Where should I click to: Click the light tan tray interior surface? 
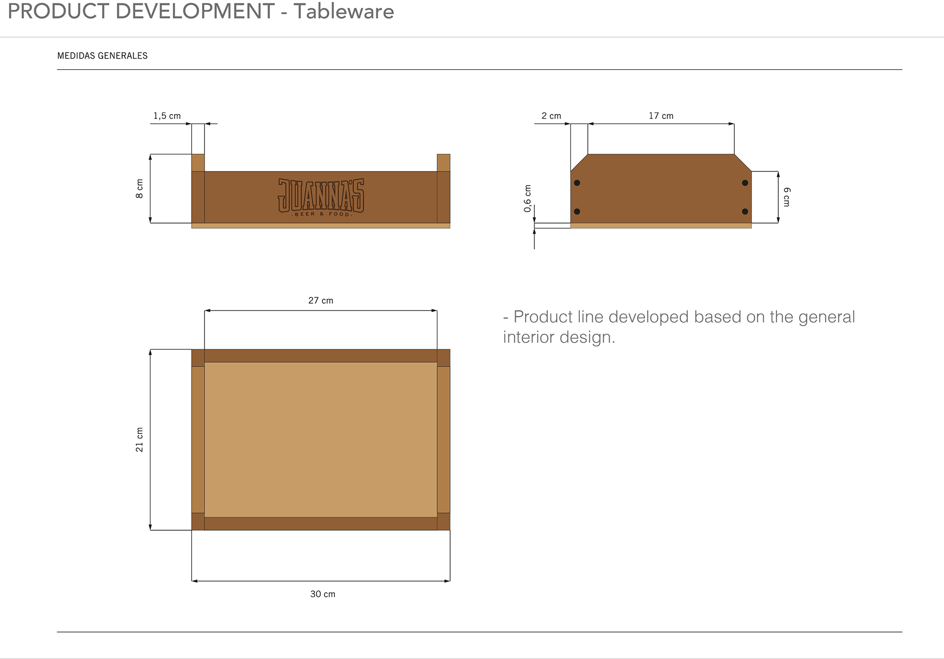[x=321, y=440]
